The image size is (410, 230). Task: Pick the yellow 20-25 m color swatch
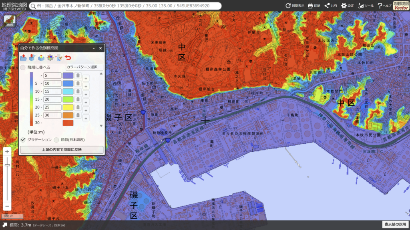[68, 107]
